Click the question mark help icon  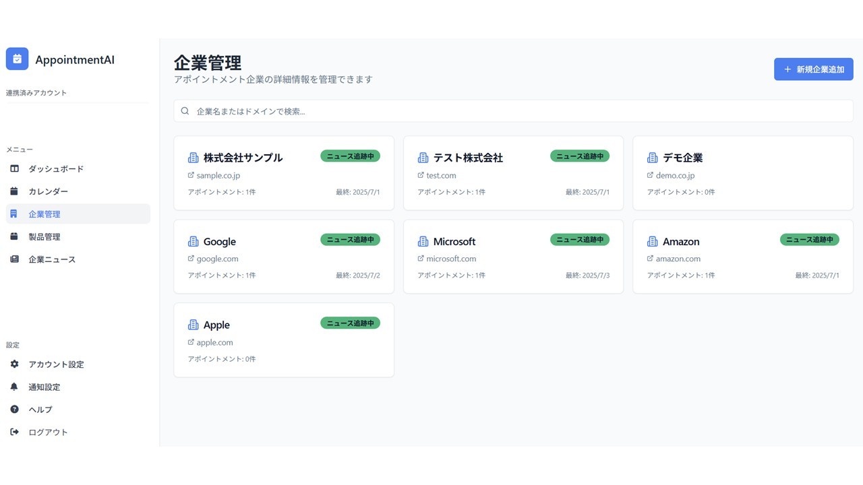tap(14, 410)
